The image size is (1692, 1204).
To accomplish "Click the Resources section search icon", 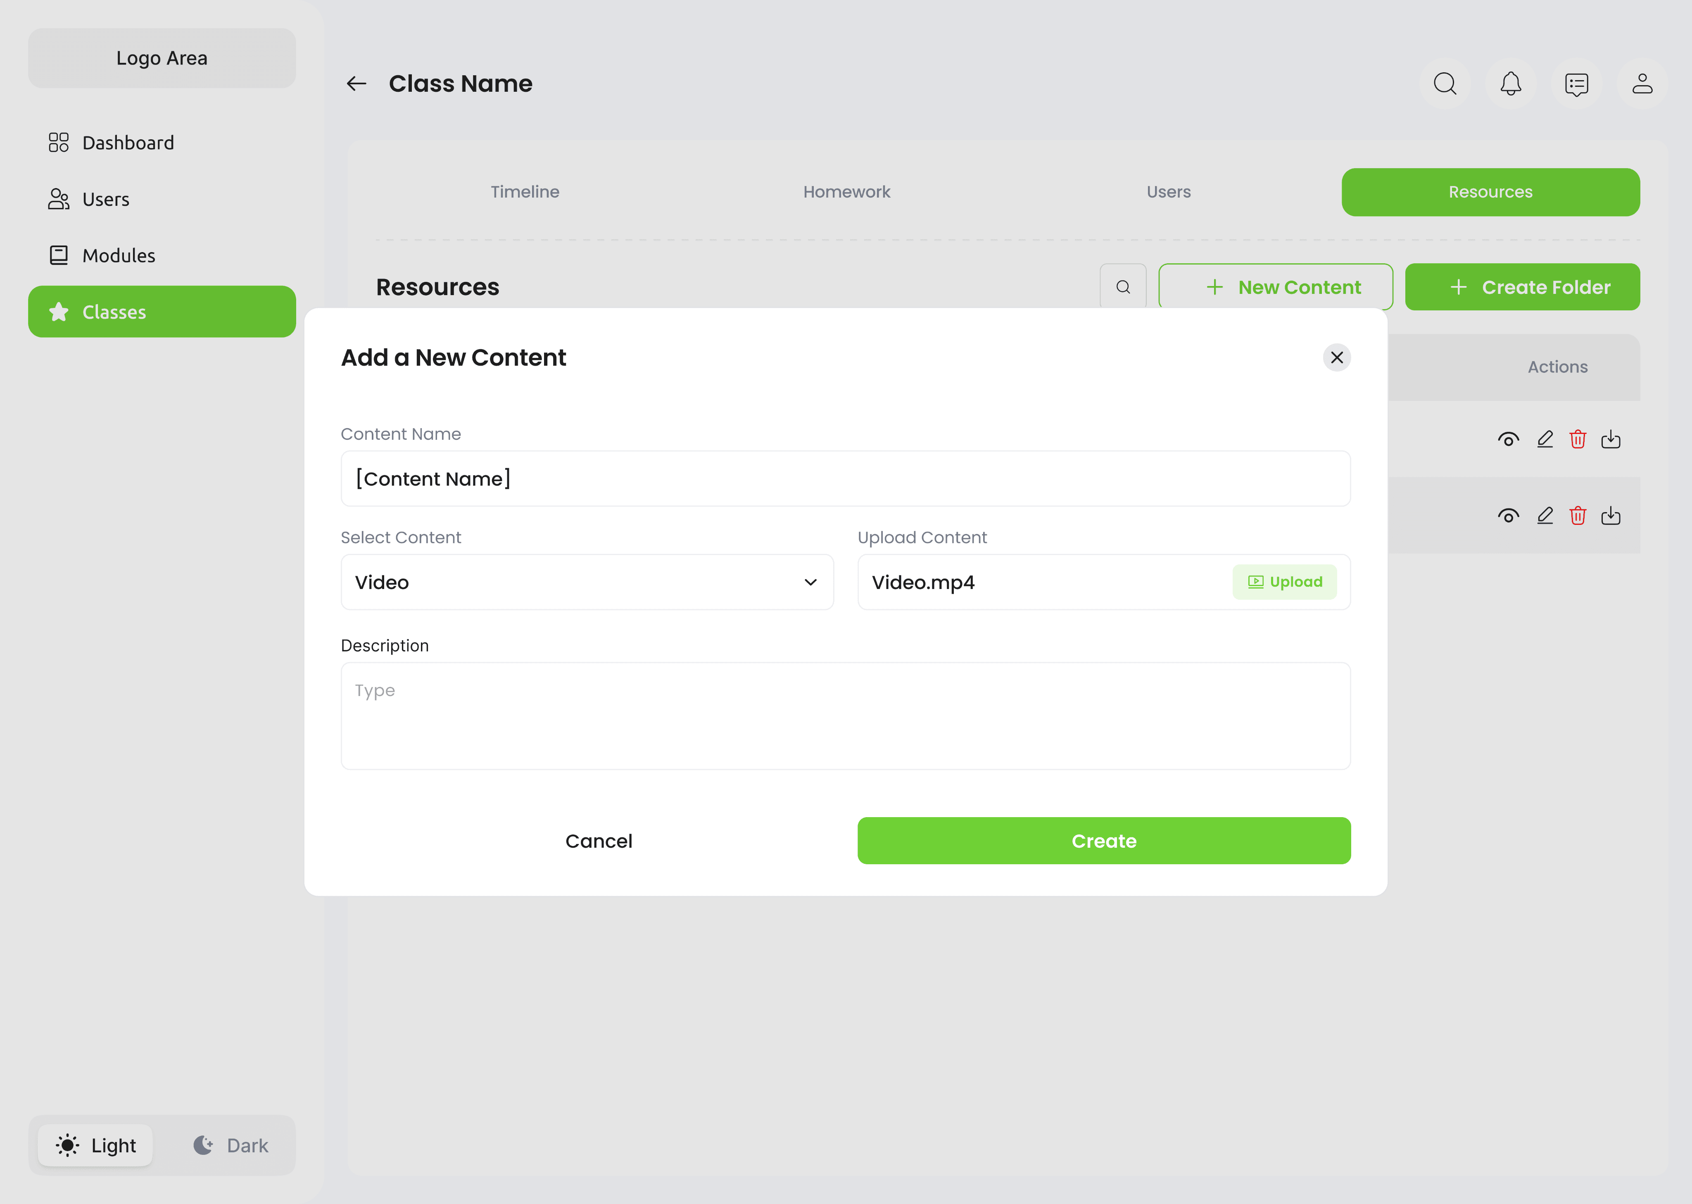I will click(x=1122, y=287).
